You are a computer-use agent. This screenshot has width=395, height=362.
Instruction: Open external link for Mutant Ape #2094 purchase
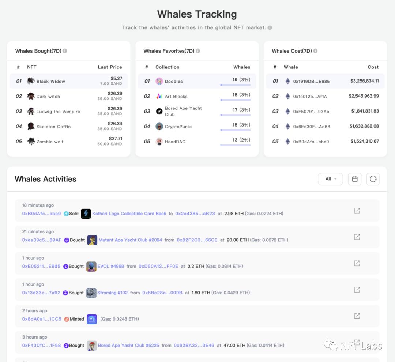click(357, 237)
